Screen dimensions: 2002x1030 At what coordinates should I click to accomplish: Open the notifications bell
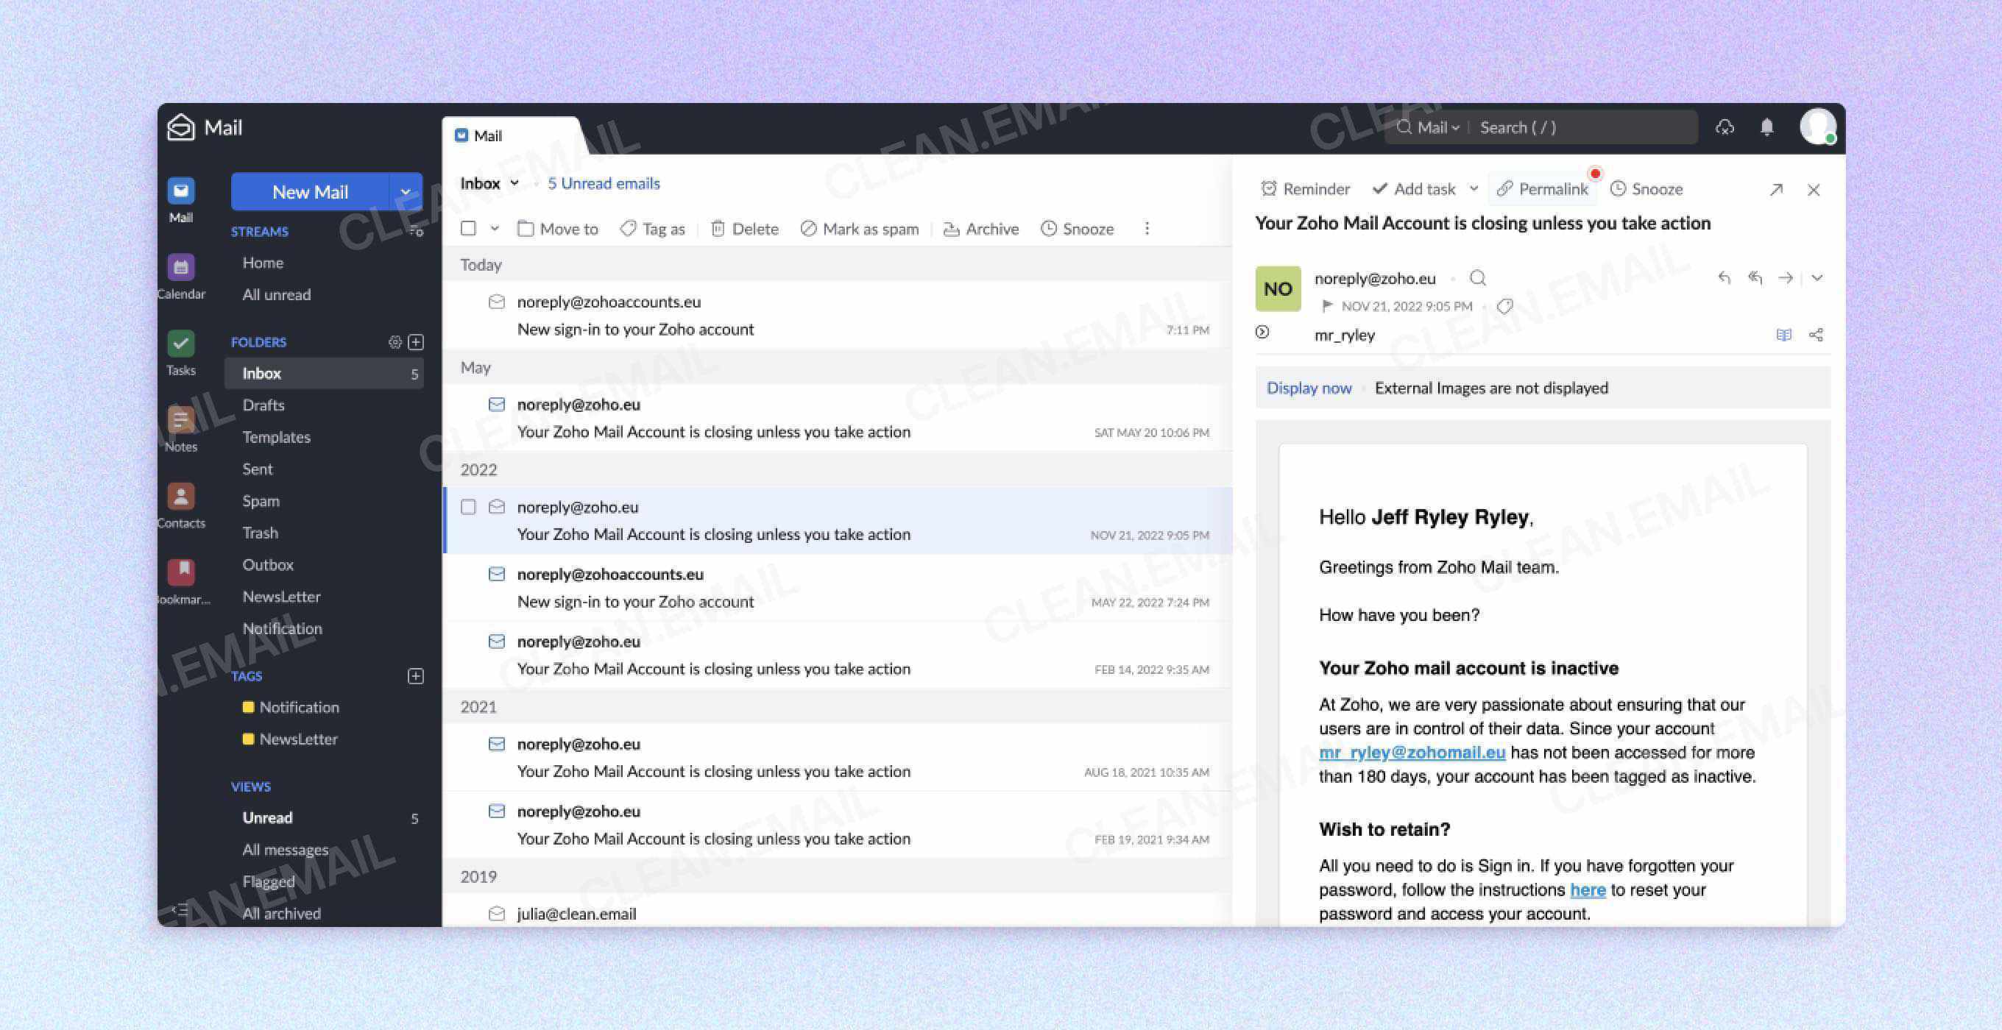pos(1766,127)
